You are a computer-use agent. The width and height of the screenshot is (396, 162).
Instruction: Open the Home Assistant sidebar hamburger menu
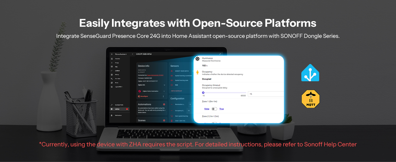pyautogui.click(x=112, y=54)
